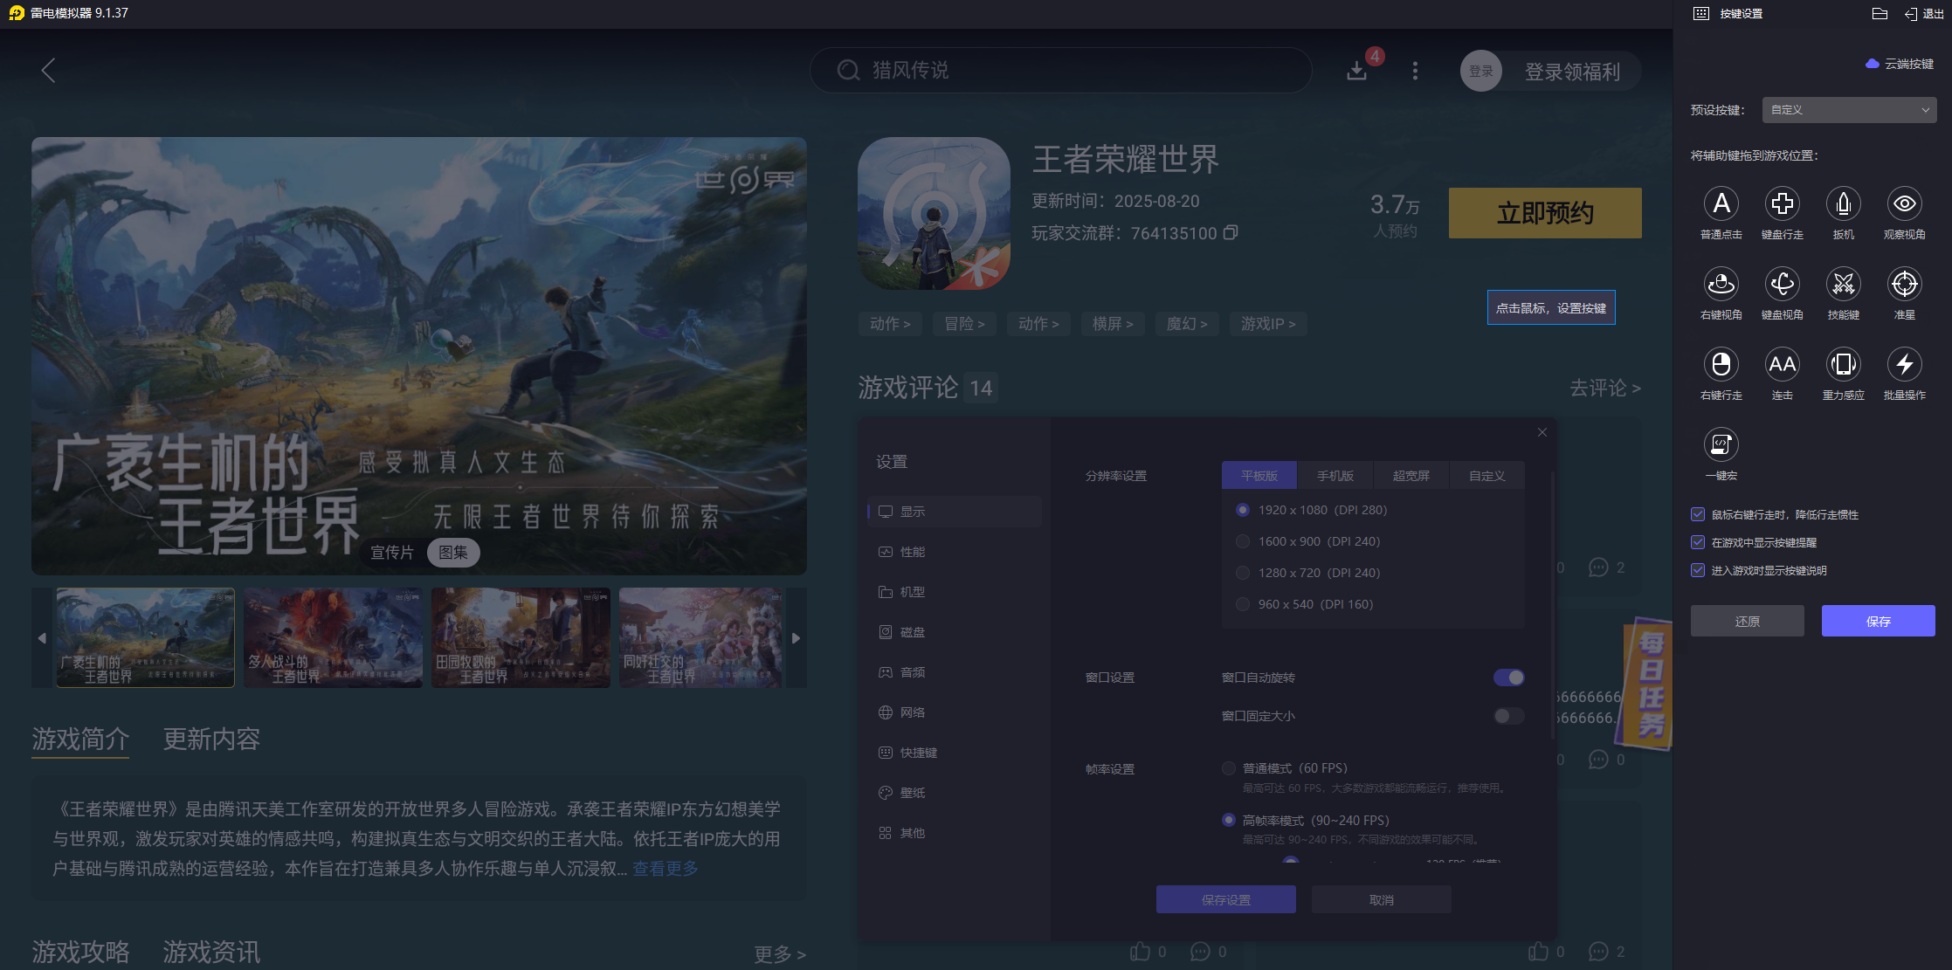Toggle 在游戏中显示按键提醒 checkbox
Screen dimensions: 1952x970
[x=1698, y=542]
